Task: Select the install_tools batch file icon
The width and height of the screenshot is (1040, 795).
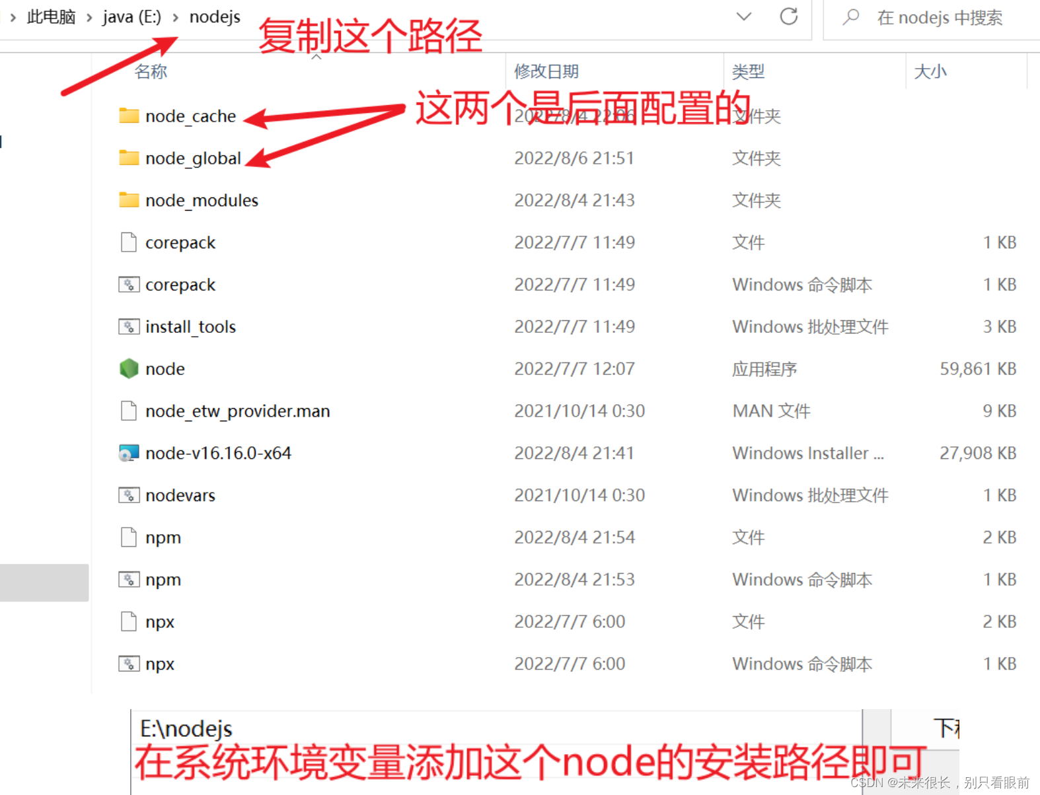Action: (x=129, y=327)
